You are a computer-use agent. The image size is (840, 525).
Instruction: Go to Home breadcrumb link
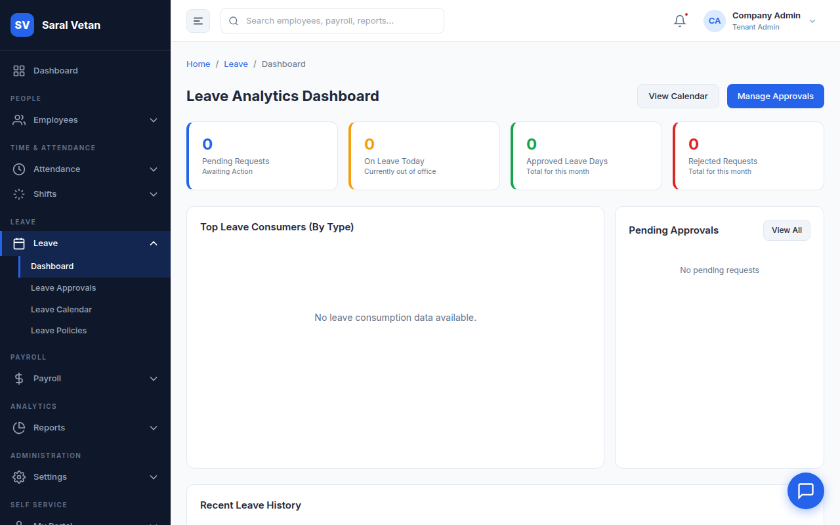pos(198,64)
